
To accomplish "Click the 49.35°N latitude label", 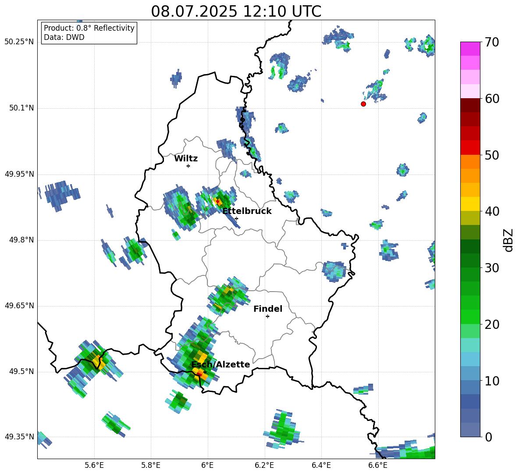I will pyautogui.click(x=19, y=437).
